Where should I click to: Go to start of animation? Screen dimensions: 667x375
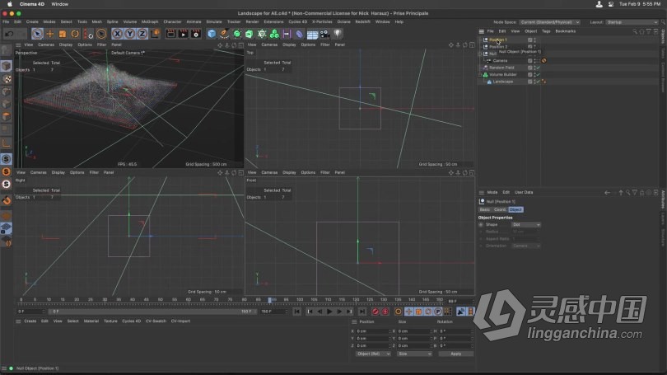click(297, 312)
